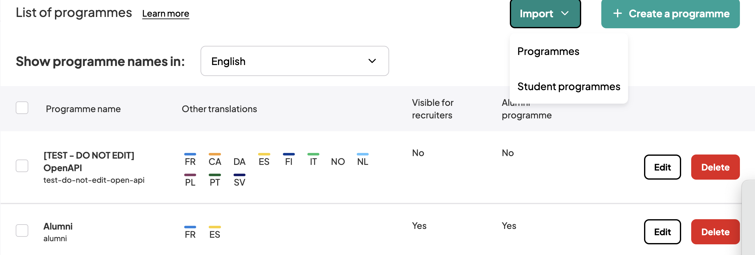The height and width of the screenshot is (255, 755).
Task: Click the ES translation tag in Alumni row
Action: tap(215, 233)
